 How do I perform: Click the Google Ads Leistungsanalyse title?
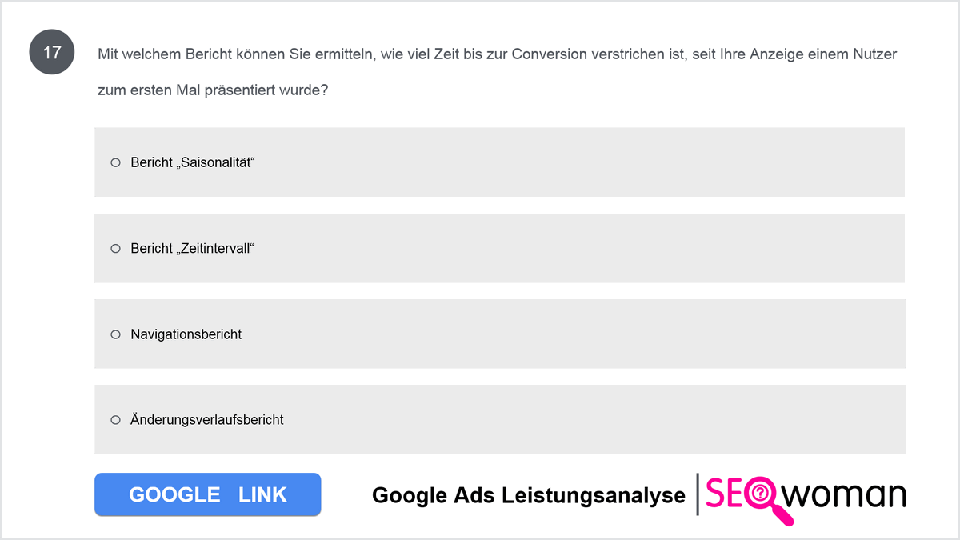click(x=529, y=495)
